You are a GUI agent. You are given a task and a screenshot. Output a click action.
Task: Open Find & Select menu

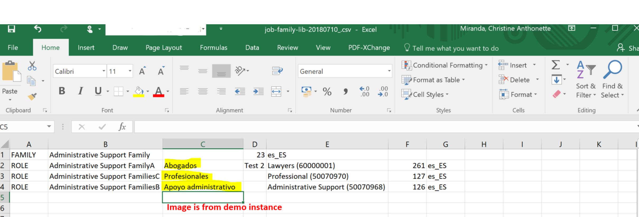tap(612, 79)
